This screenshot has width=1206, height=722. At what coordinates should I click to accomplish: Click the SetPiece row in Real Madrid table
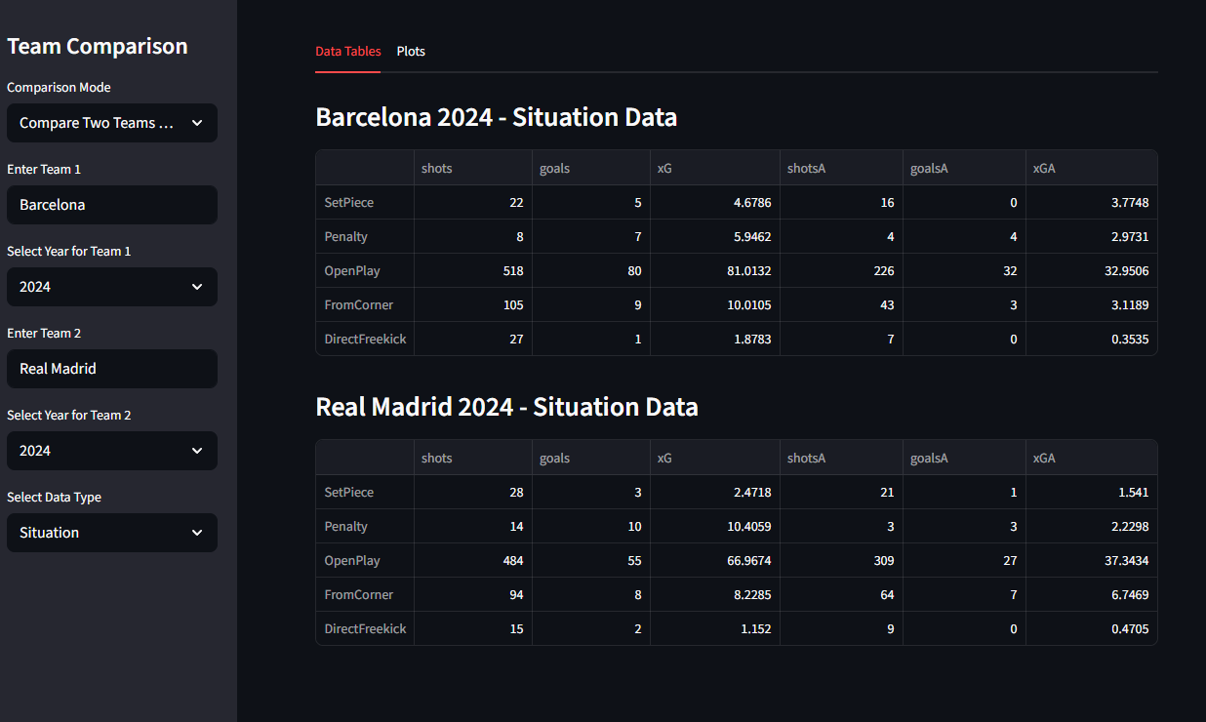pyautogui.click(x=365, y=493)
